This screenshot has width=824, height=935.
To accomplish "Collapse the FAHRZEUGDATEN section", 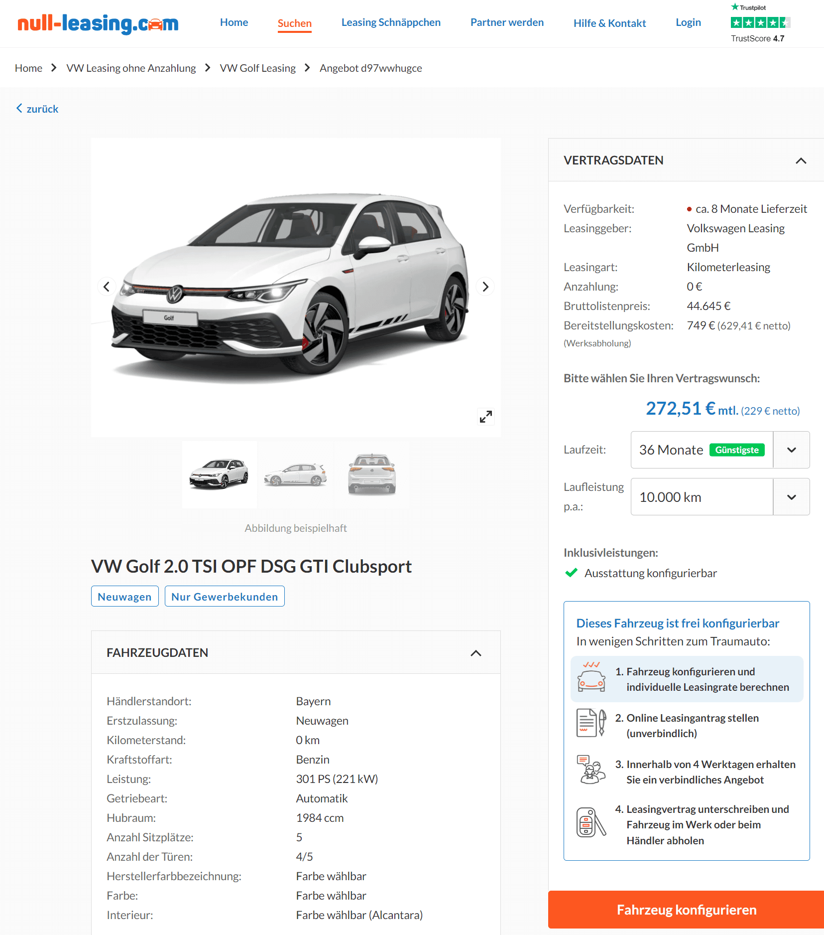I will click(476, 653).
